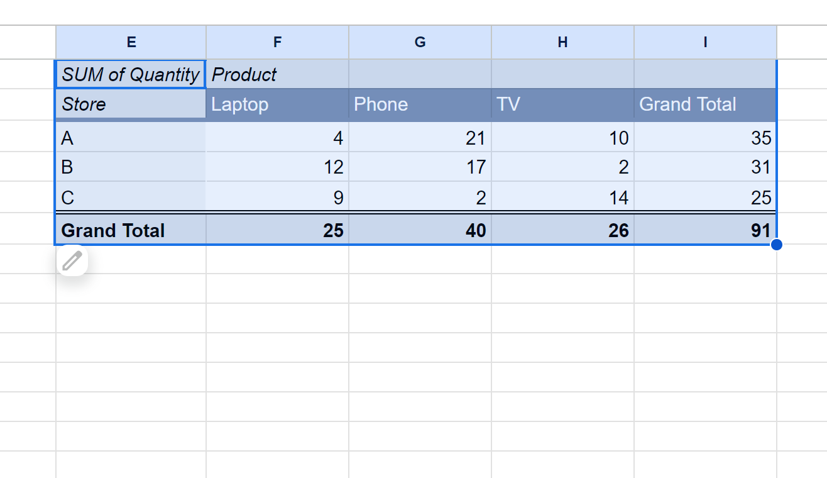Click the SUM of Quantity cell
Screen dimensions: 827x478
click(x=131, y=75)
